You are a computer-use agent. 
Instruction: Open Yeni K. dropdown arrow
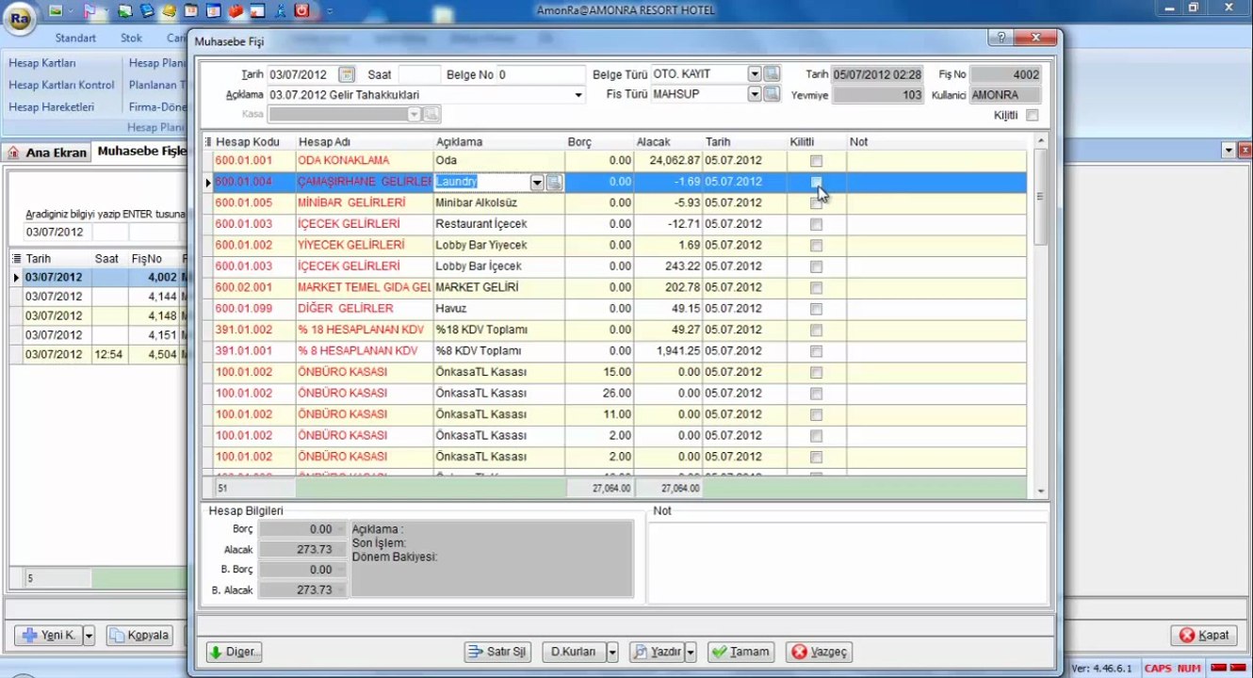coord(89,636)
